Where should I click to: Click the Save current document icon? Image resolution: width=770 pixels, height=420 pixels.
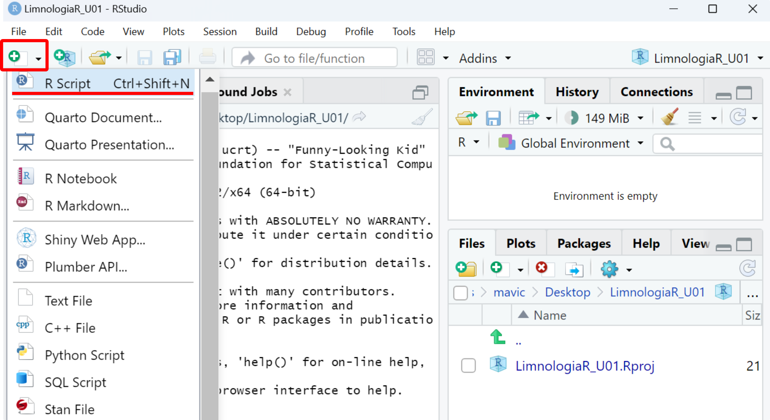[x=145, y=58]
